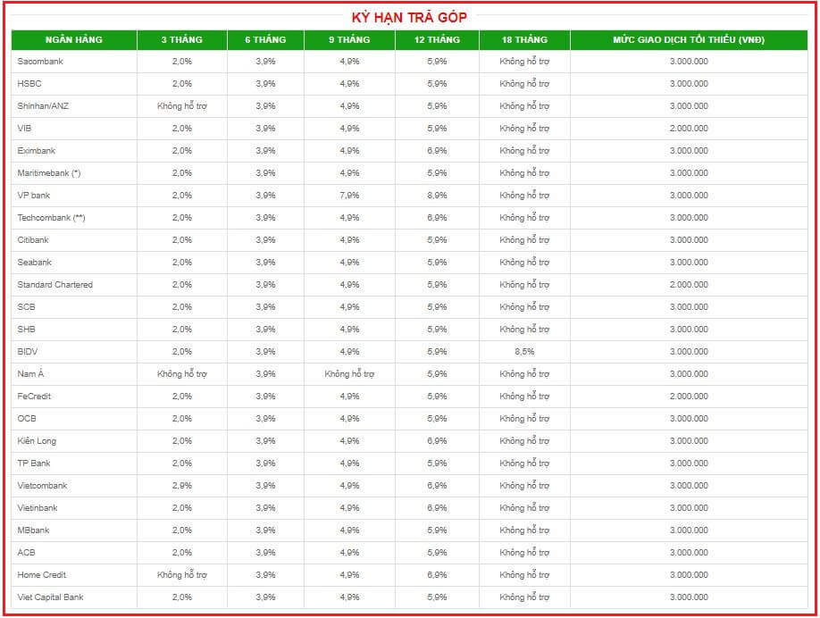Click Seabank's 5,9% rate for 12 months
This screenshot has height=618, width=820.
coord(437,262)
